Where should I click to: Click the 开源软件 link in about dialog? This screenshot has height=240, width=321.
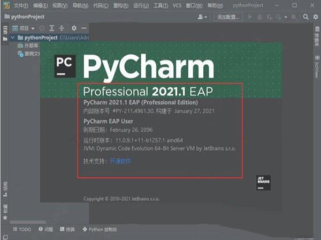120,161
